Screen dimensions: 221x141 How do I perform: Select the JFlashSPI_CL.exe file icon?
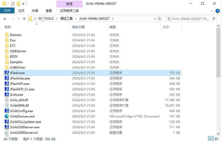pyautogui.click(x=7, y=89)
